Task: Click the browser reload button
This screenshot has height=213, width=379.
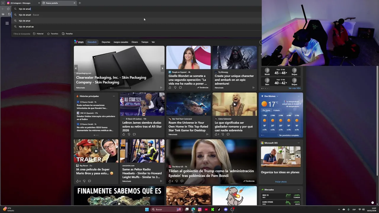Action: click(x=8, y=9)
